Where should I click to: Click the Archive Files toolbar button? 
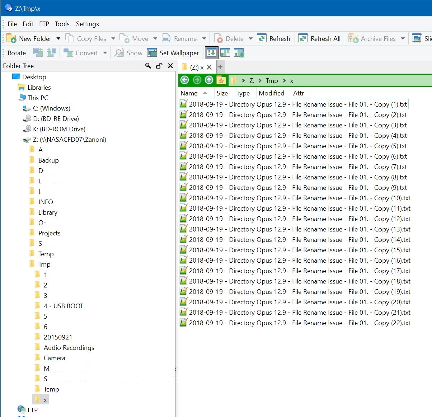(x=372, y=38)
